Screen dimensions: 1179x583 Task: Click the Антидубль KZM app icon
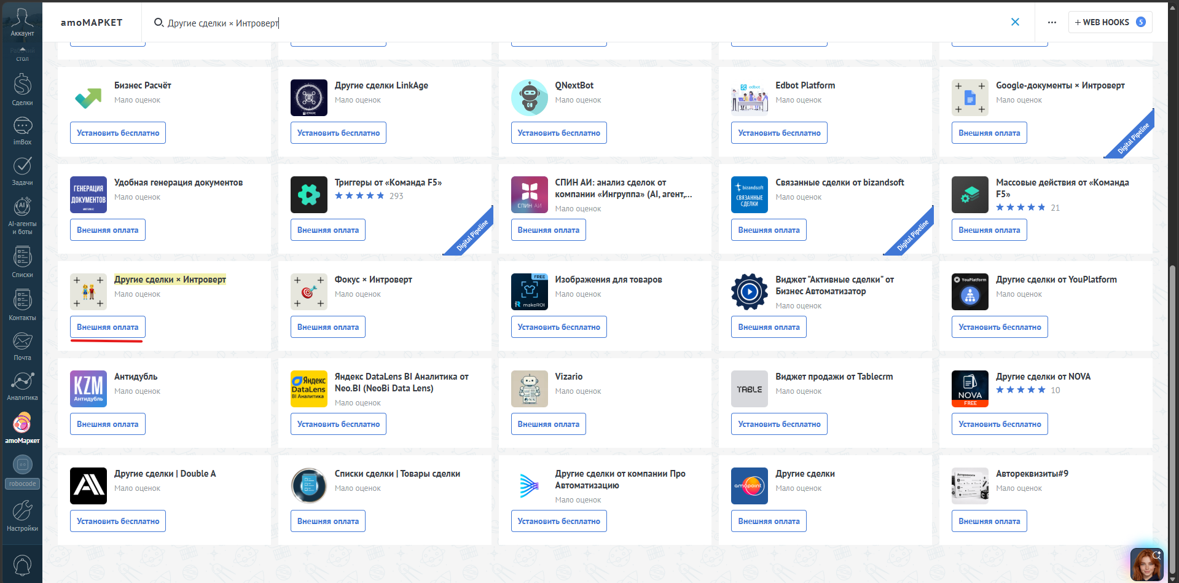(x=88, y=389)
